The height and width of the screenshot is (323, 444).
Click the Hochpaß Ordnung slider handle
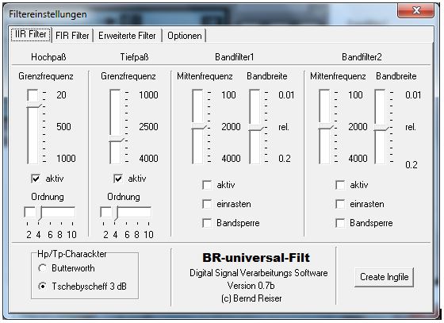click(x=40, y=213)
